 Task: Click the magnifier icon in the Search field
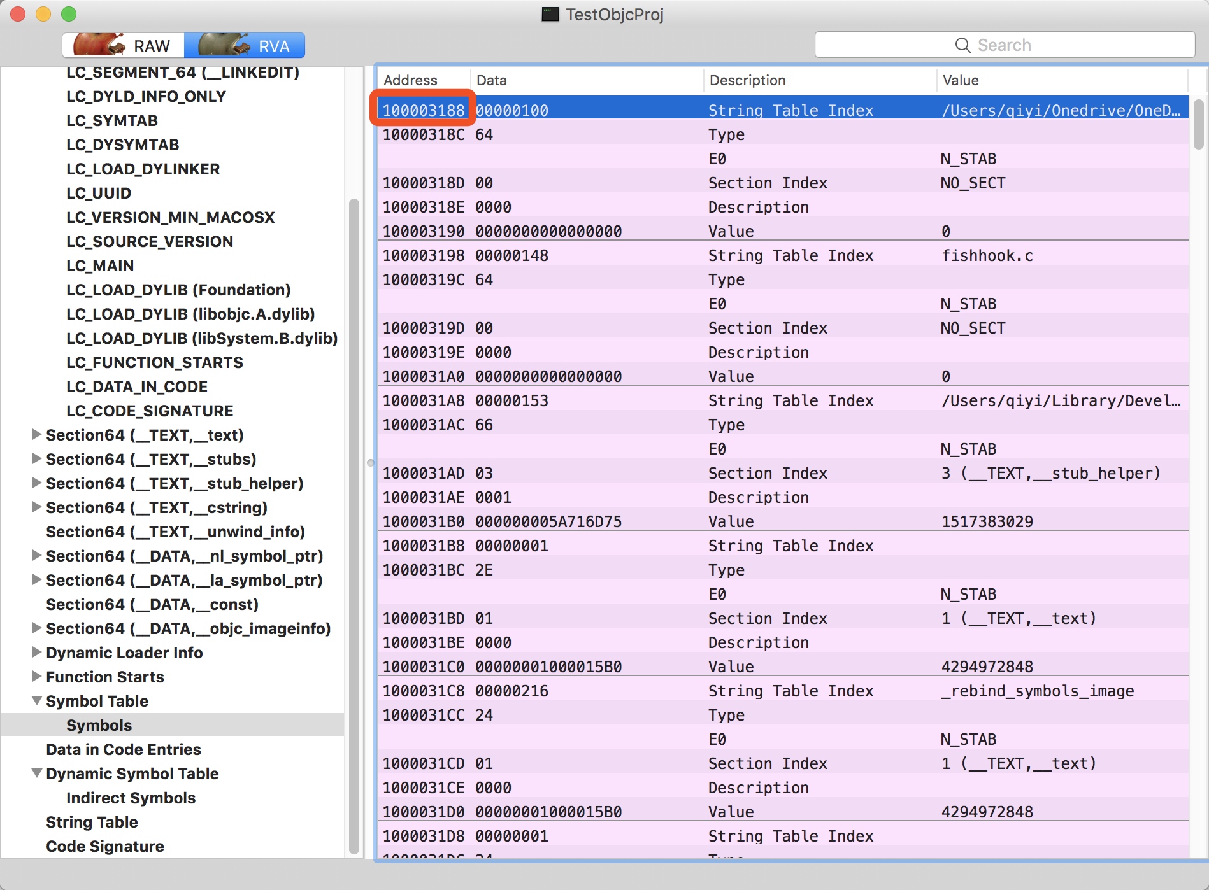(x=962, y=45)
